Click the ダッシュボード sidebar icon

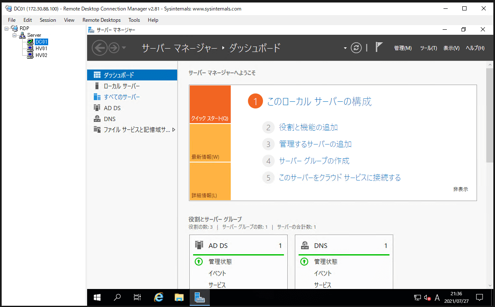click(97, 75)
